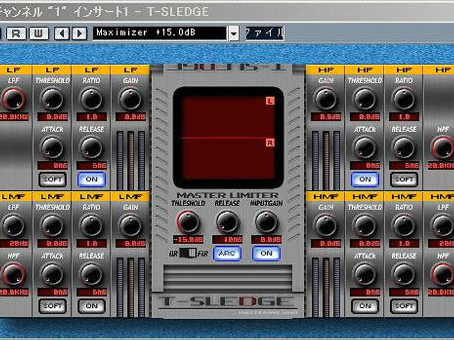
Task: Go to next preset with right arrow
Action: tap(79, 33)
